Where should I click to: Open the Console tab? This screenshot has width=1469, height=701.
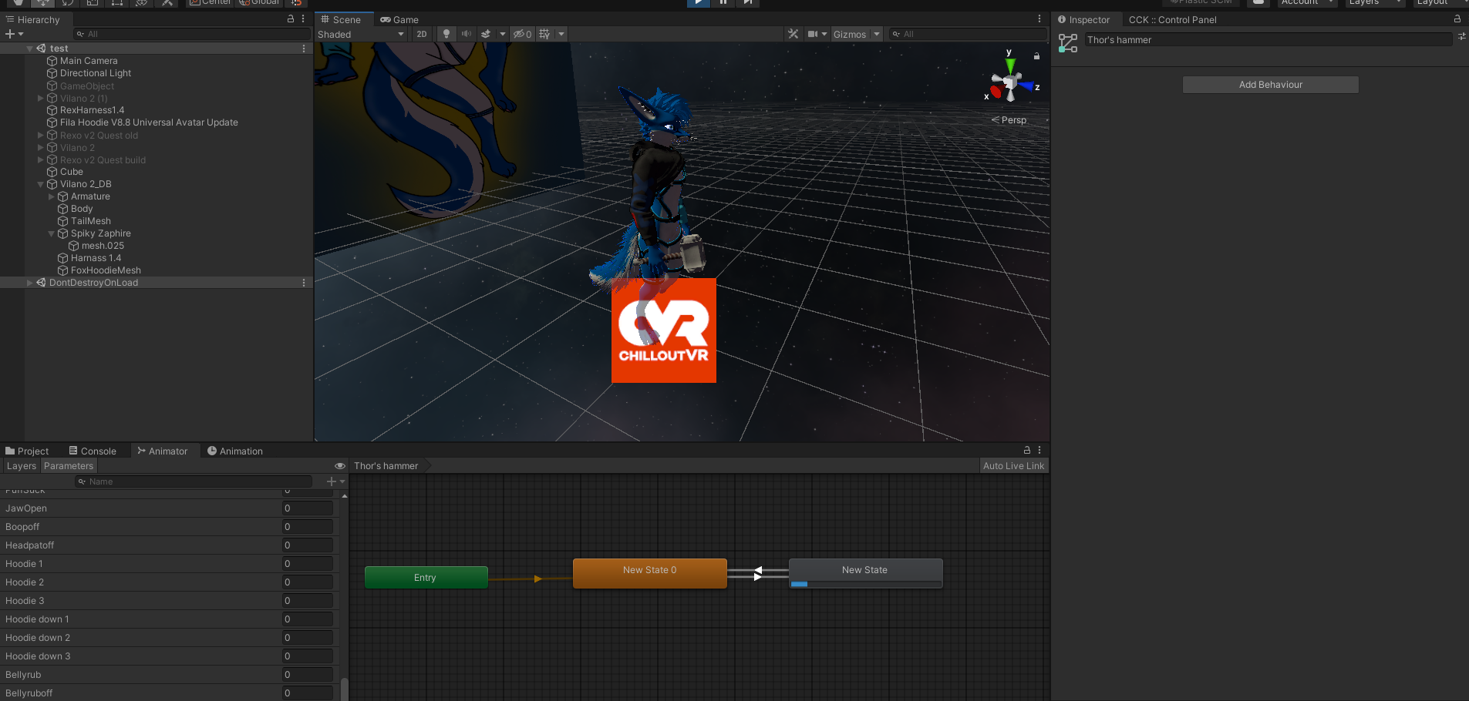[x=93, y=451]
